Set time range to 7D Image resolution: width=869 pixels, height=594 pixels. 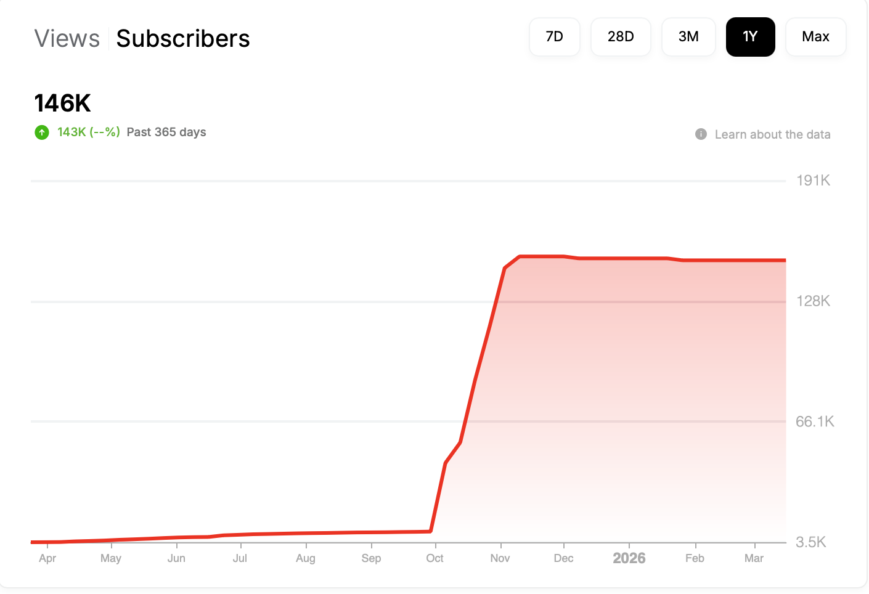[x=554, y=37]
